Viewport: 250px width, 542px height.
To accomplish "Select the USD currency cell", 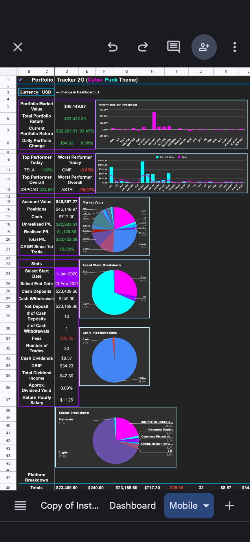I will coord(47,92).
